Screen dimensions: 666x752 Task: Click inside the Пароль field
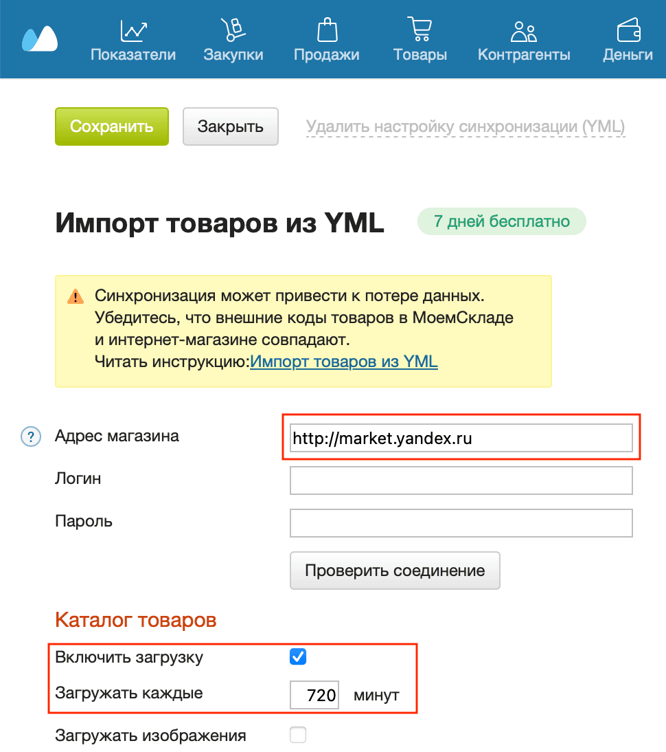(x=461, y=522)
